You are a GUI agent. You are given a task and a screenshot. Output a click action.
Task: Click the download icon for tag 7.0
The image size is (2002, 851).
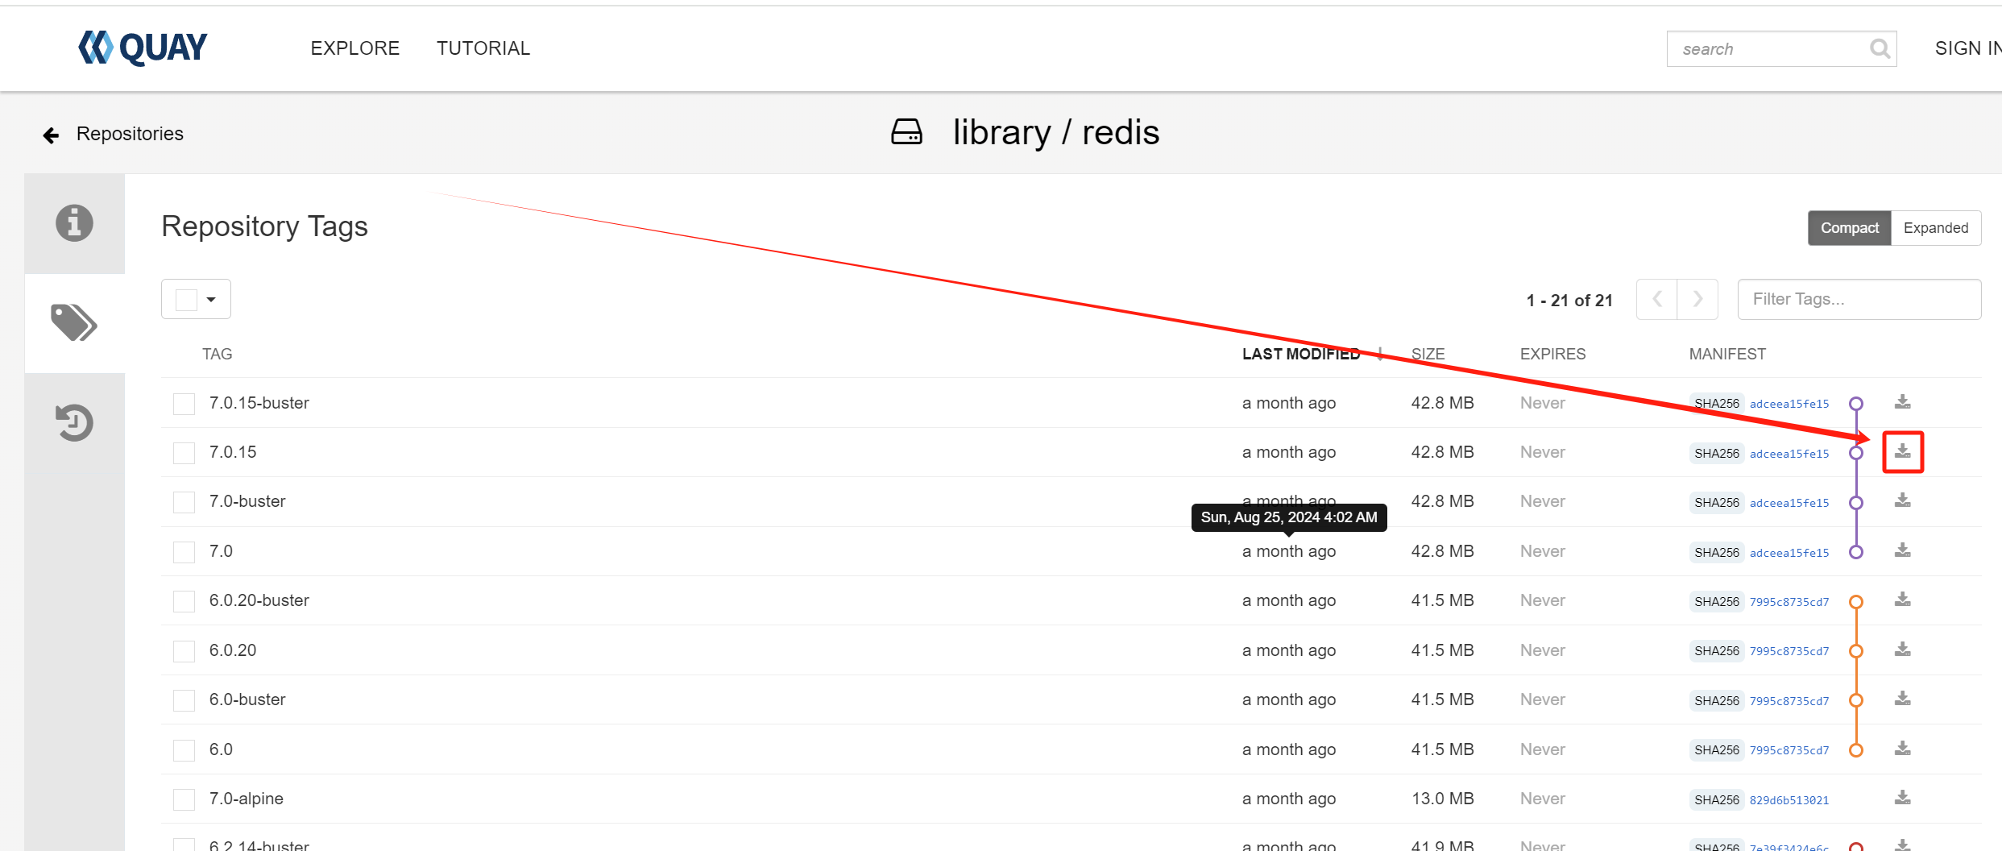[x=1902, y=551]
